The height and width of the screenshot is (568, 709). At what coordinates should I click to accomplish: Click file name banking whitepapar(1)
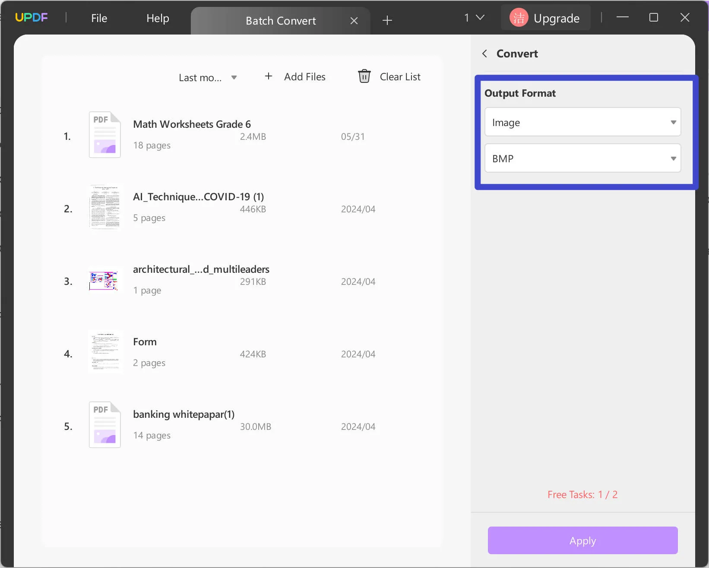[184, 414]
